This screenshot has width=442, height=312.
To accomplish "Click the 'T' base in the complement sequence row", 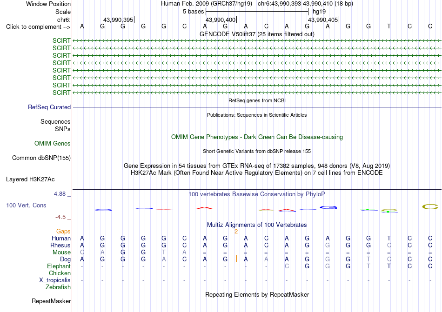I will (389, 26).
